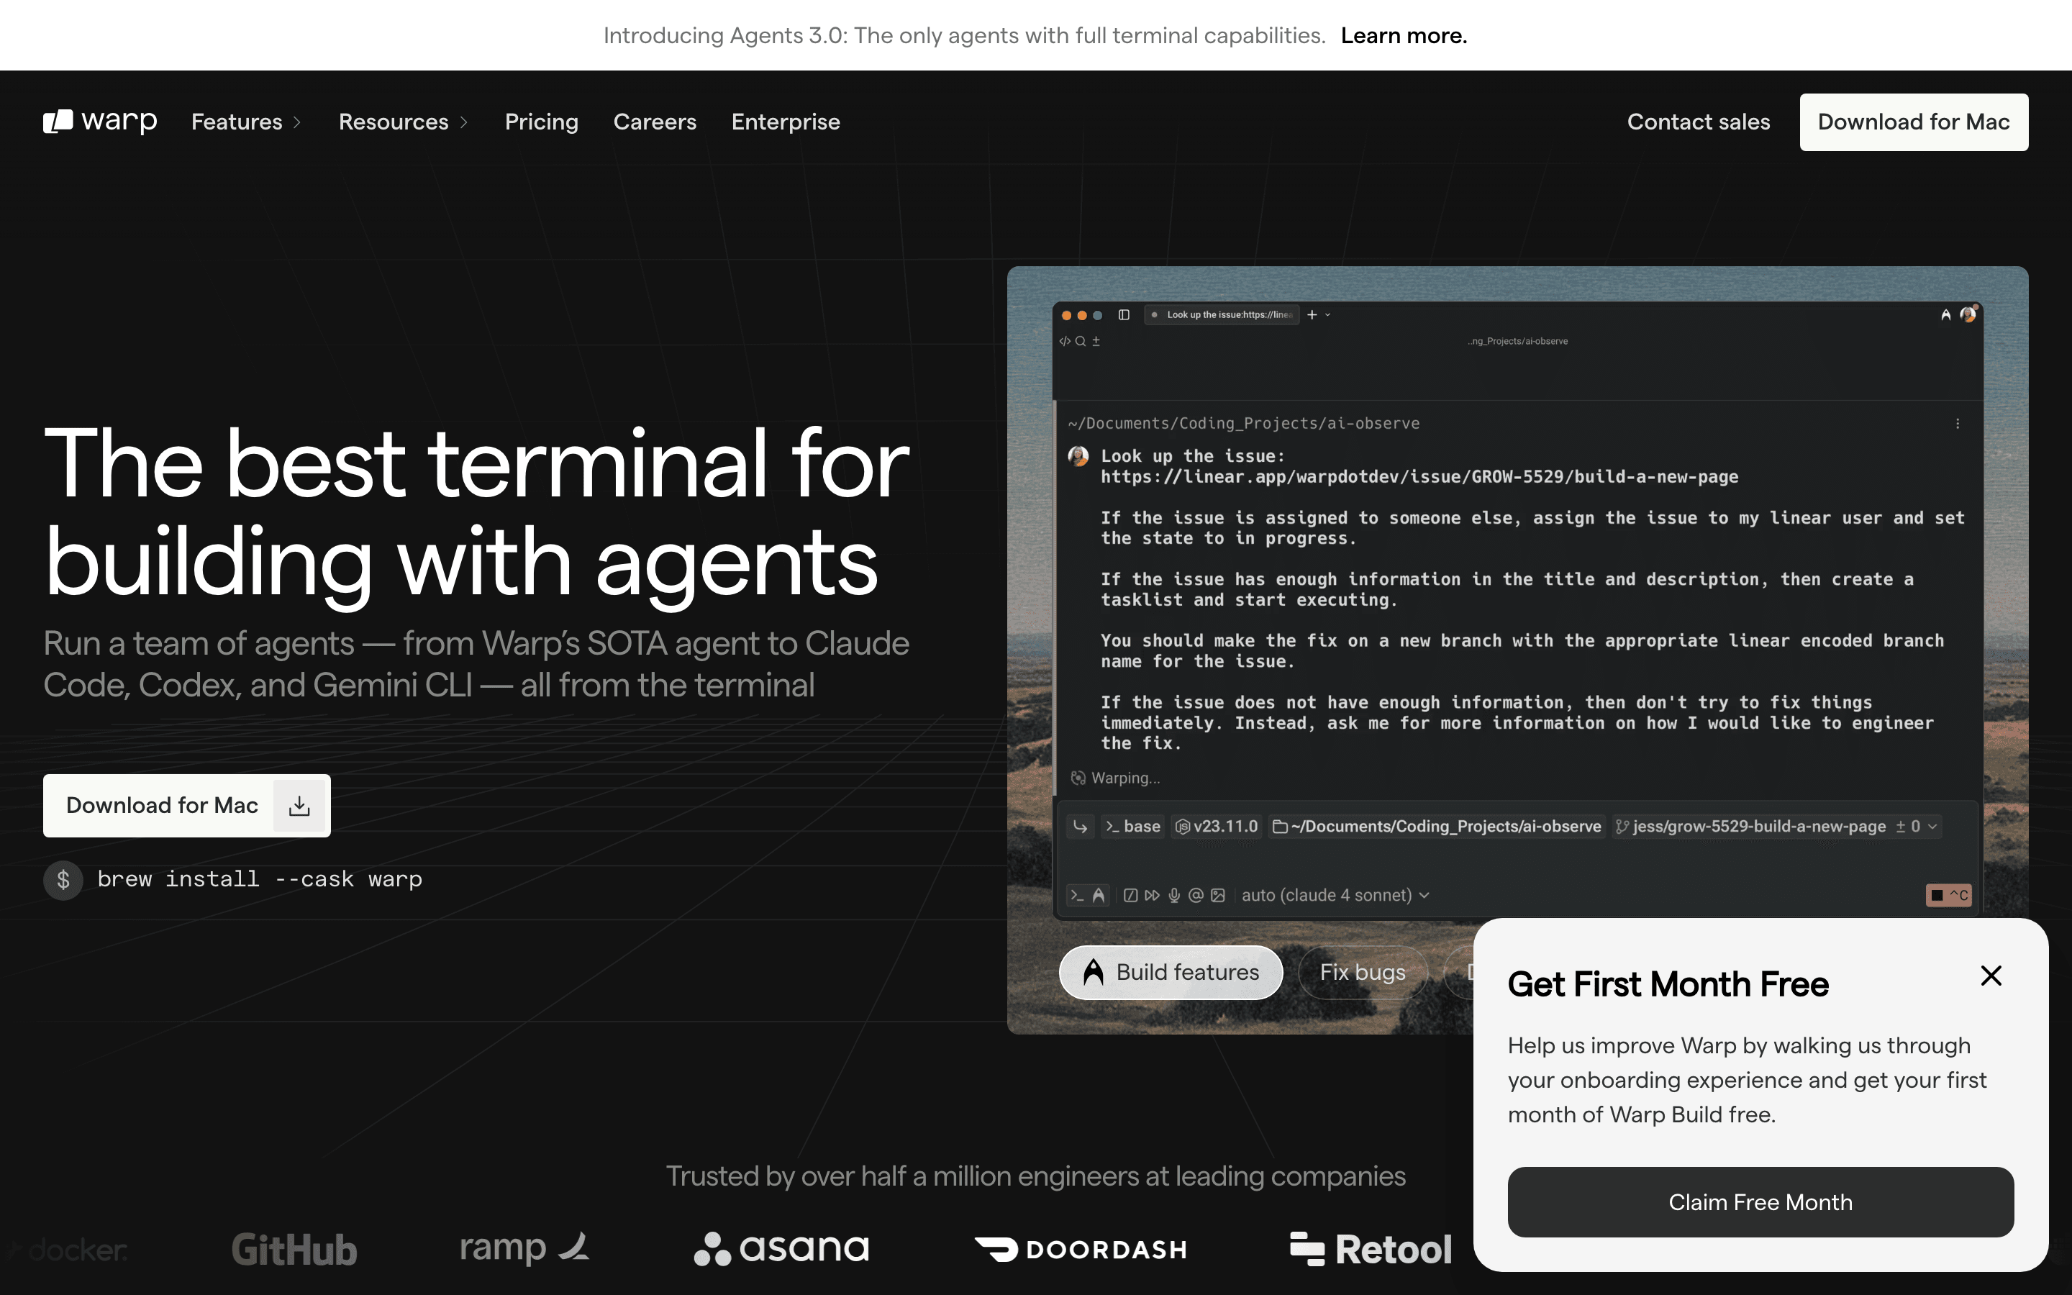The image size is (2072, 1295).
Task: Click the terminal search magnifier icon
Action: [x=1081, y=341]
